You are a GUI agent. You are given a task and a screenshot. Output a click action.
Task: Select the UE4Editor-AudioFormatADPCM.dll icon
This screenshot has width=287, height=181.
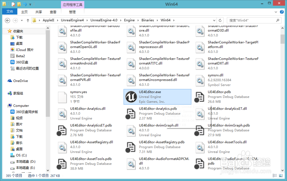pos(131,164)
